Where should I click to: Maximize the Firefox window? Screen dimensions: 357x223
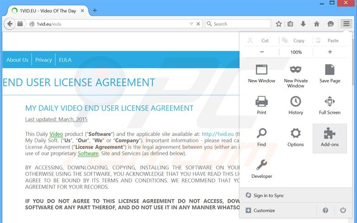click(332, 3)
